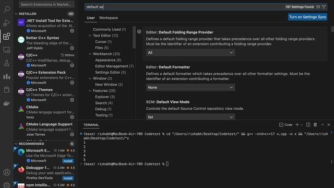Click the settings editor scrollbar thumb
The width and height of the screenshot is (334, 188).
coord(332,29)
